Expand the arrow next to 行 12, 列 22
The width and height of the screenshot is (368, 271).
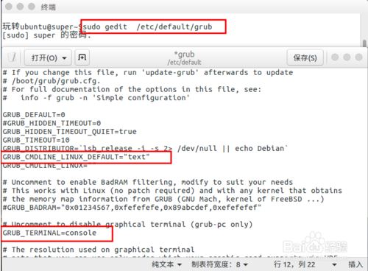[x=334, y=264]
